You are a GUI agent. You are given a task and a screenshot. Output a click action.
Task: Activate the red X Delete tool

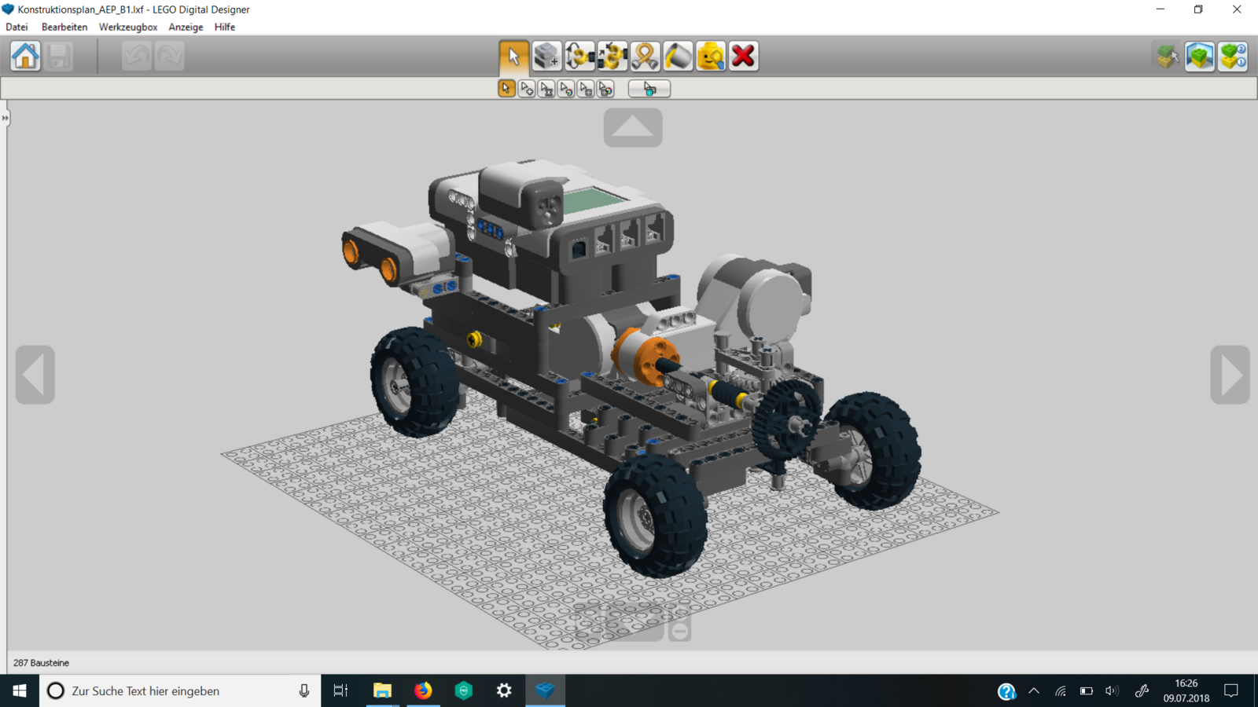(x=743, y=57)
